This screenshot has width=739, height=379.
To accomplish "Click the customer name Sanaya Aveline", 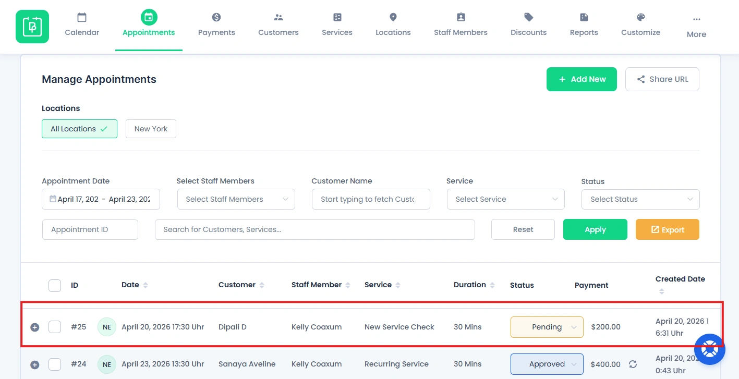I will pos(247,364).
